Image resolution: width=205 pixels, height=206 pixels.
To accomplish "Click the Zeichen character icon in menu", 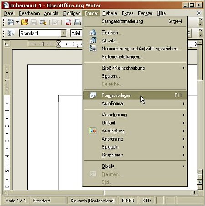I will (x=93, y=32).
